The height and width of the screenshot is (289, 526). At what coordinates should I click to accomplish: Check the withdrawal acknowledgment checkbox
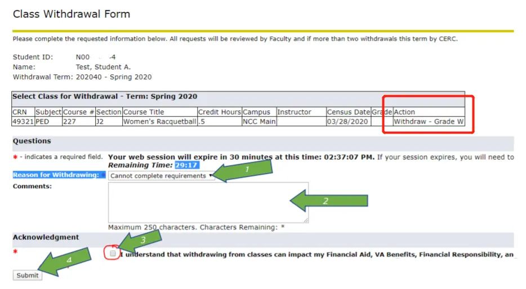113,254
